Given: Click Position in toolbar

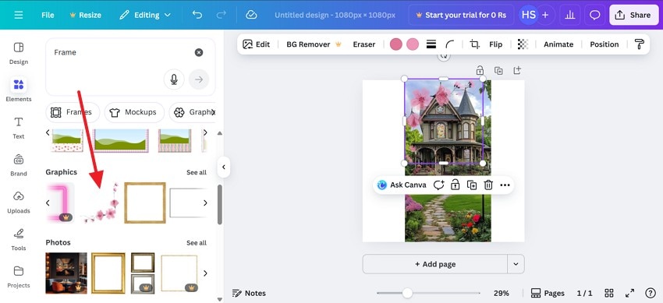Looking at the screenshot, I should click(x=604, y=44).
